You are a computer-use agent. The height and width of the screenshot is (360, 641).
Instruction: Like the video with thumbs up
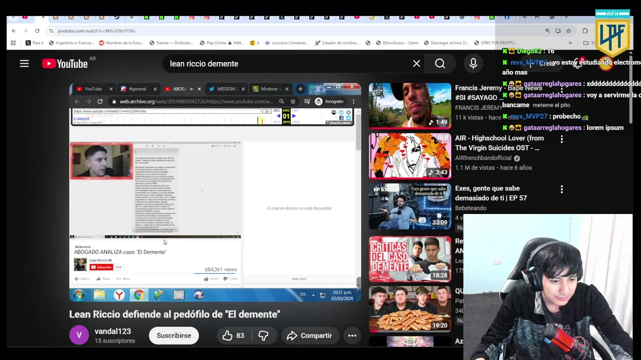tap(233, 335)
